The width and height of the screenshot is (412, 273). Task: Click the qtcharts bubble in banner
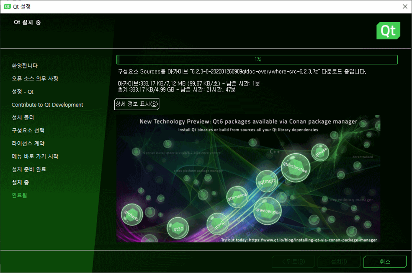click(x=132, y=215)
